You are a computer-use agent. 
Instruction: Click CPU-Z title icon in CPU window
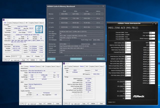pos(3,19)
